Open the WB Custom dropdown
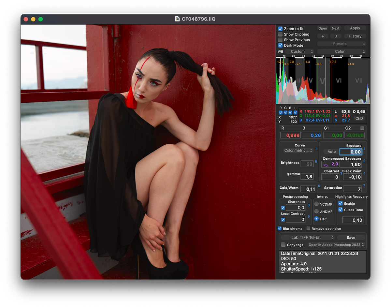Viewport: 391px width, 307px height. point(299,51)
